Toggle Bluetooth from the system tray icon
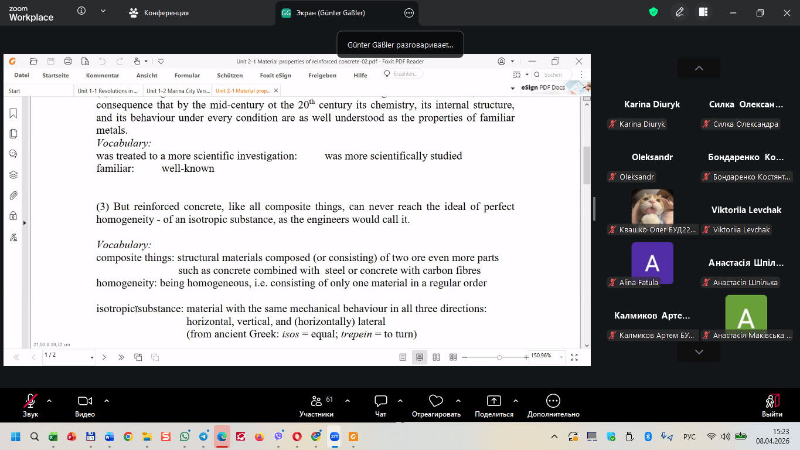800x450 pixels. click(x=648, y=437)
